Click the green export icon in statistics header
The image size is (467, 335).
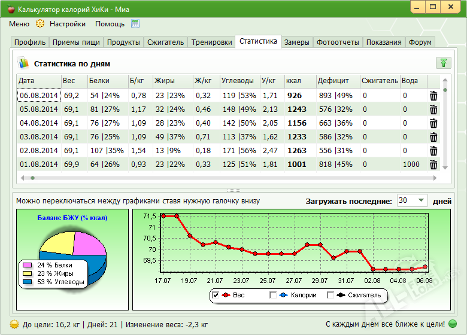click(x=442, y=63)
